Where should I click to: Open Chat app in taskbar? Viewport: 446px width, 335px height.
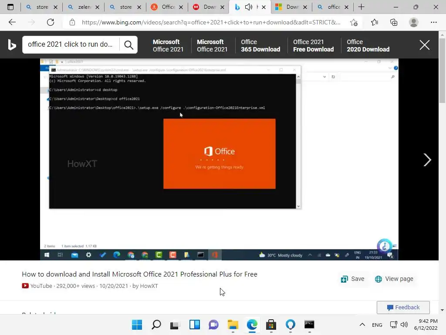coord(213,325)
